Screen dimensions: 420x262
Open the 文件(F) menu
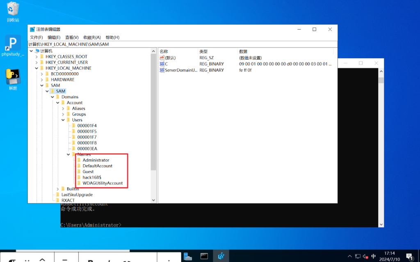pos(36,37)
